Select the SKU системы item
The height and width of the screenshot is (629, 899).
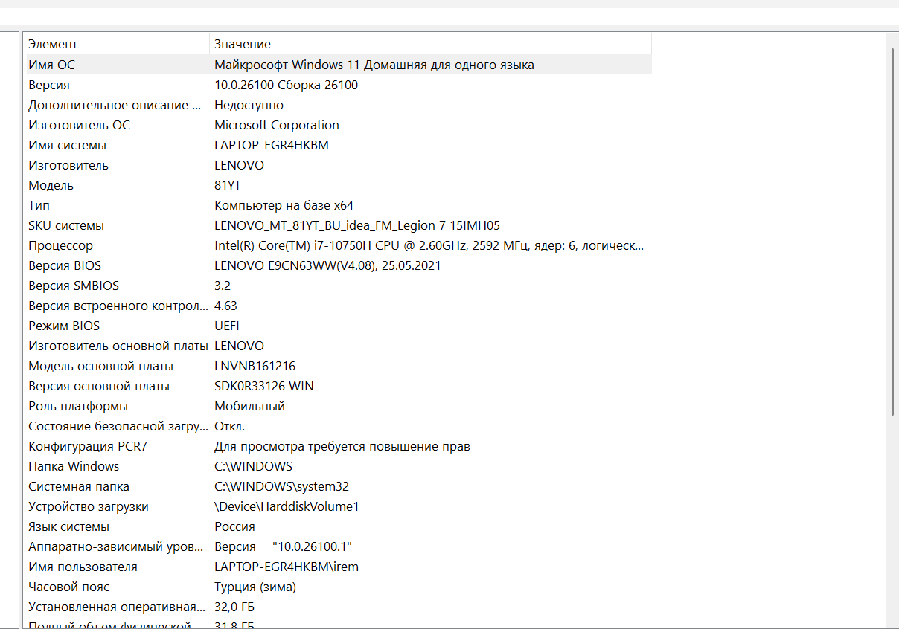coord(66,225)
